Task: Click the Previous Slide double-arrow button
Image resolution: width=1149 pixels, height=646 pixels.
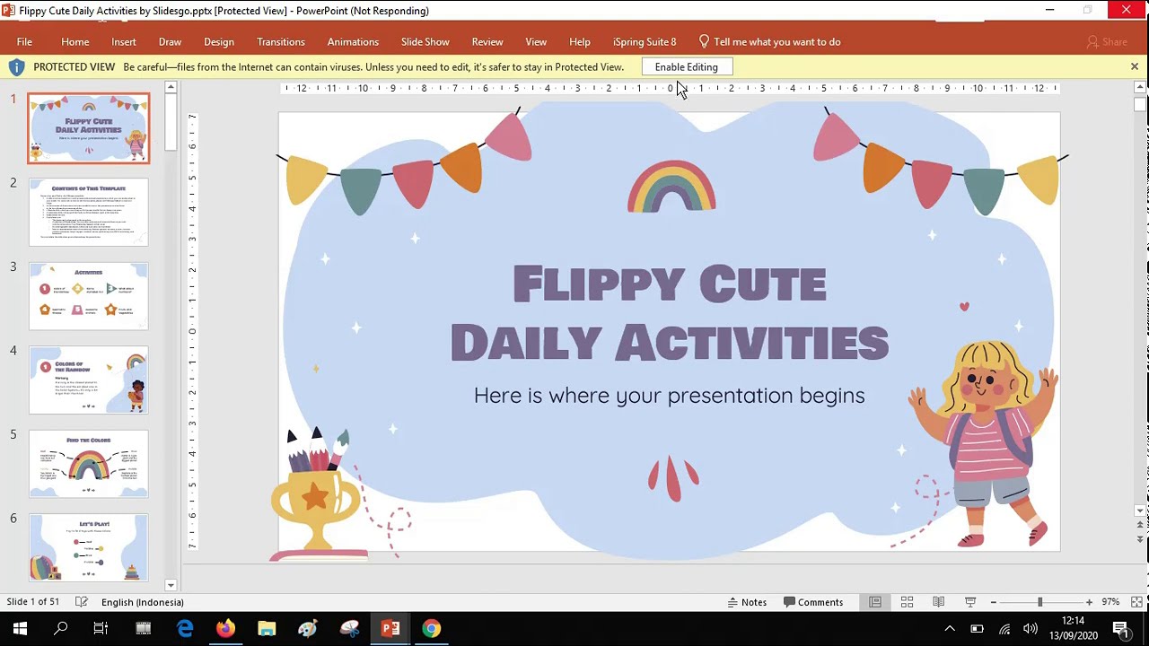Action: tap(1140, 526)
